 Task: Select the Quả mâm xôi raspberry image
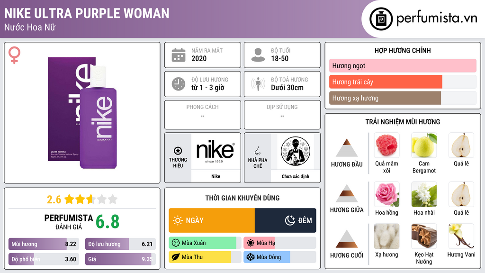point(386,145)
